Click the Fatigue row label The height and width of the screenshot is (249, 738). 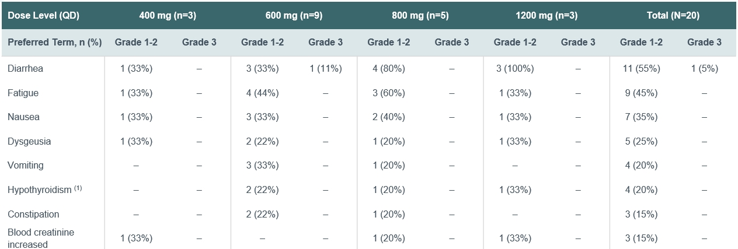(23, 93)
